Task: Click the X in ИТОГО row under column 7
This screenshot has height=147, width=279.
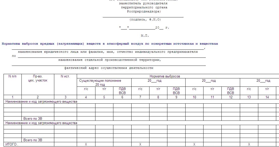Action: pos(140,144)
